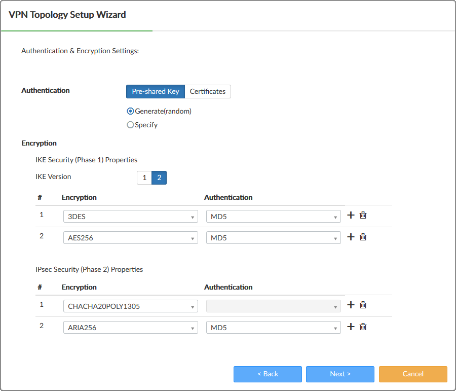456x391 pixels.
Task: Delete the CHACHA20POLY1305 row using trash icon
Action: tap(363, 305)
